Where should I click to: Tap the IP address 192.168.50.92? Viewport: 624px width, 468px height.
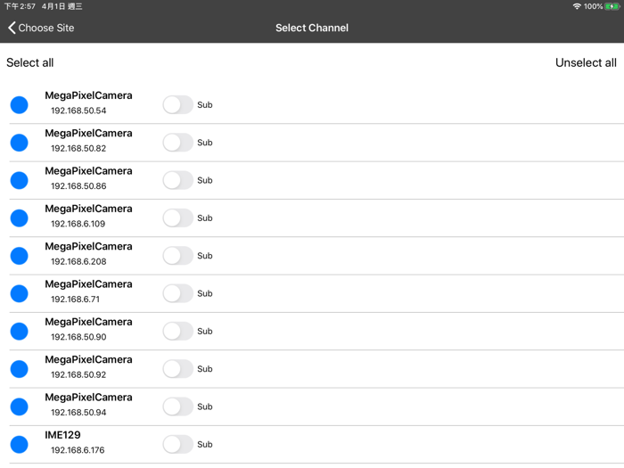(x=78, y=375)
